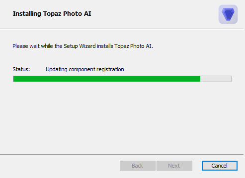Screen dimensions: 245x178
Task: Click the disabled Next button
Action: (174, 166)
